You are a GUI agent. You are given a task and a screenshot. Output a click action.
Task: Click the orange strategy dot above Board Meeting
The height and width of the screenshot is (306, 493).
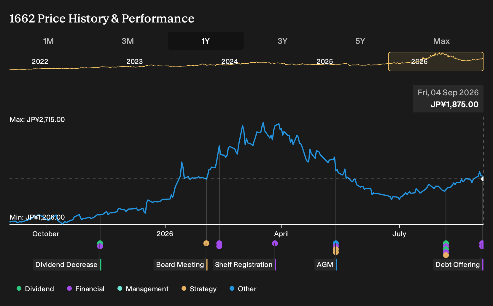(206, 243)
